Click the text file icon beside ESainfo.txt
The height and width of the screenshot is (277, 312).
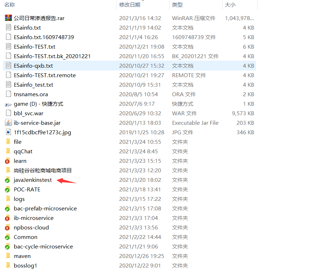8,27
